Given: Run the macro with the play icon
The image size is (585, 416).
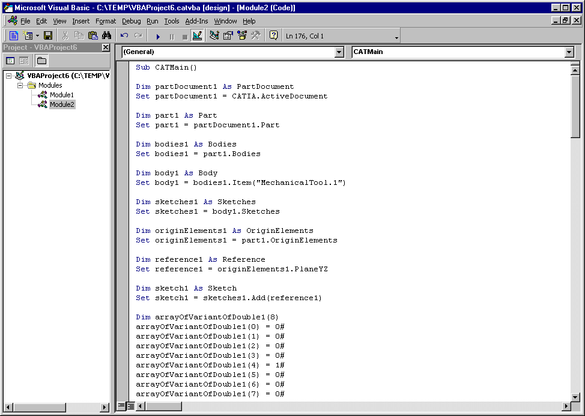Looking at the screenshot, I should [158, 37].
